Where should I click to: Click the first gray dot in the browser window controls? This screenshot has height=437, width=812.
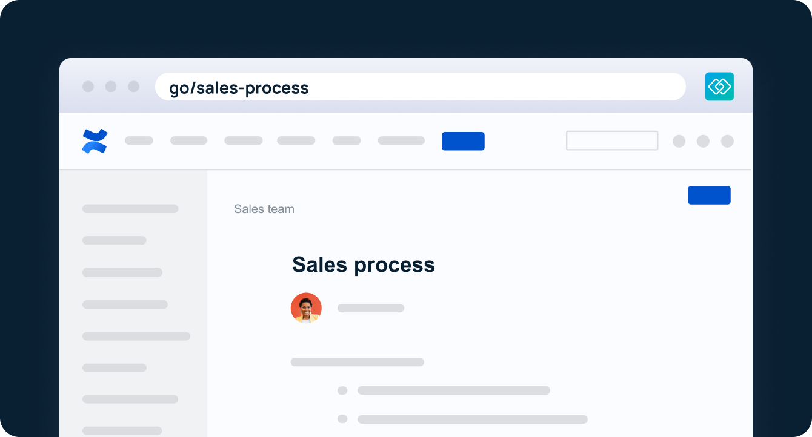[x=88, y=87]
